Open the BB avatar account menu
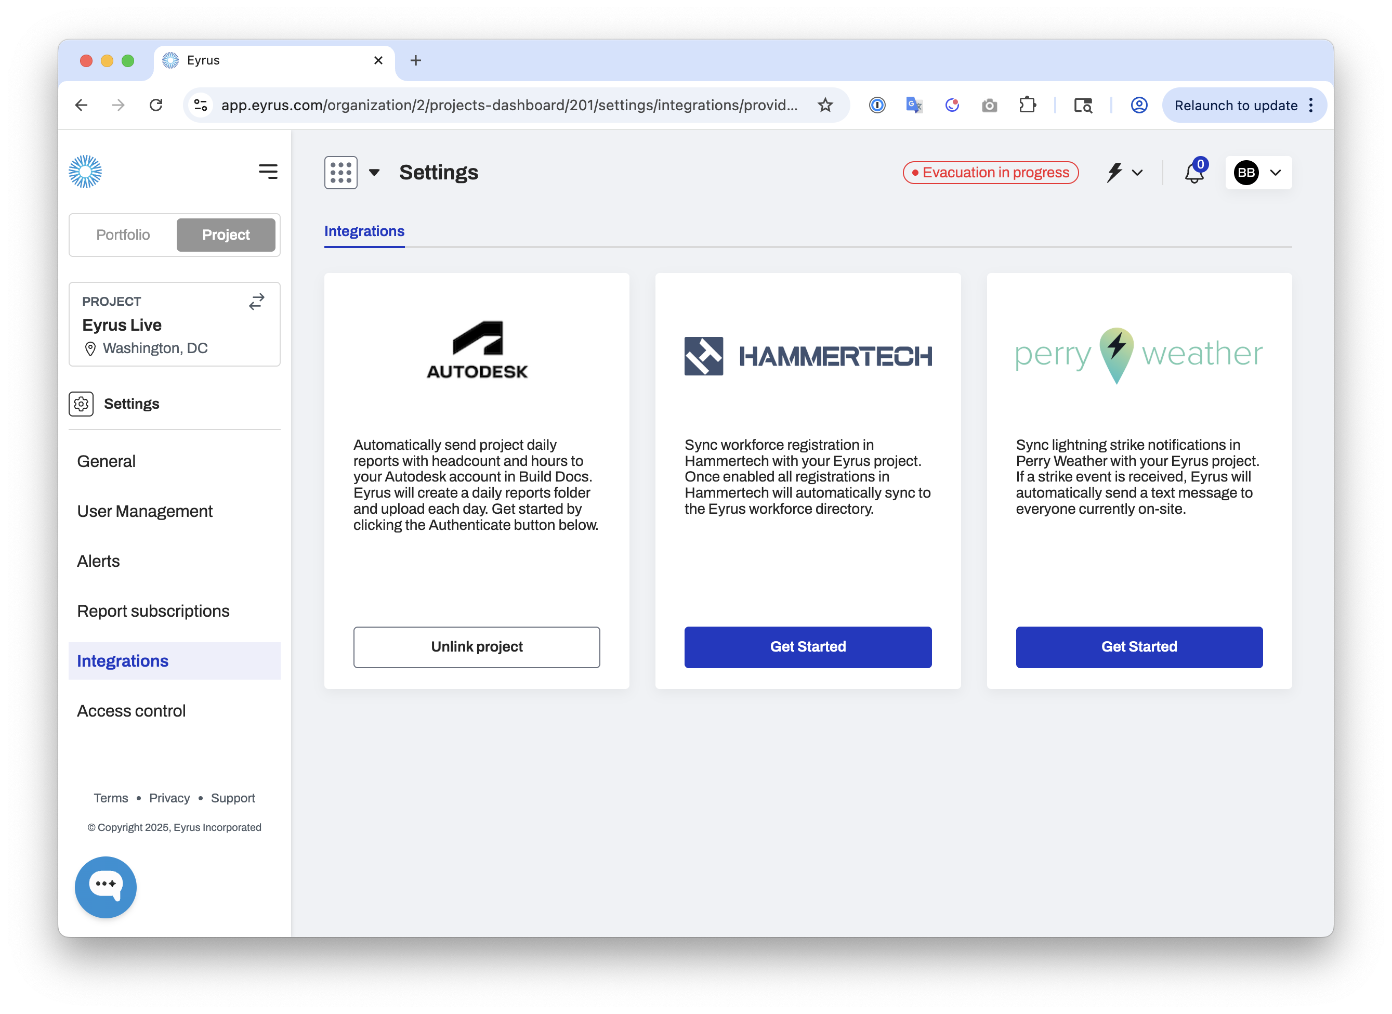 [x=1247, y=173]
